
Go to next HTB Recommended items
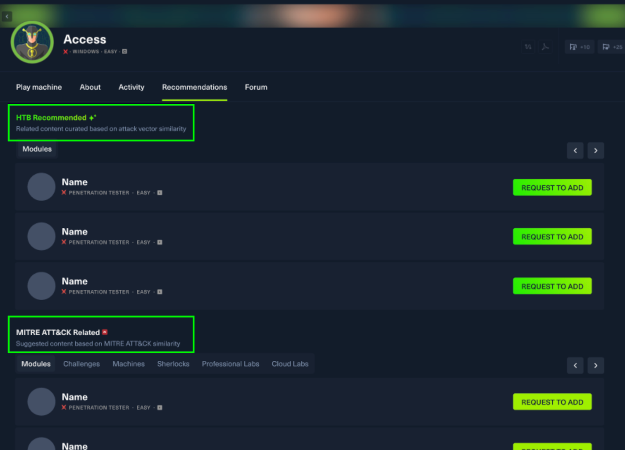pyautogui.click(x=596, y=151)
